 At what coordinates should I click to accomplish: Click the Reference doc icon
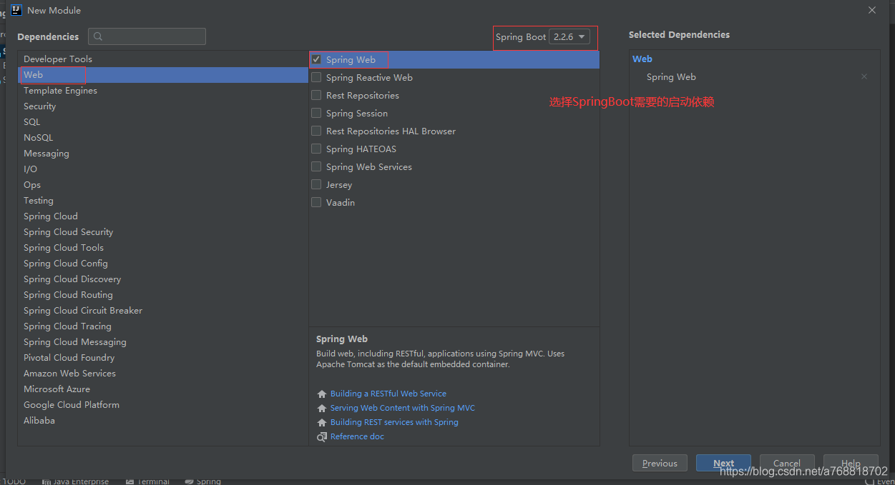coord(322,437)
